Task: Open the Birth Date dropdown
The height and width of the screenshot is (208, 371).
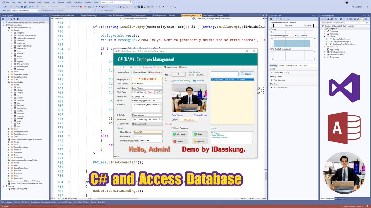Action: coord(144,92)
